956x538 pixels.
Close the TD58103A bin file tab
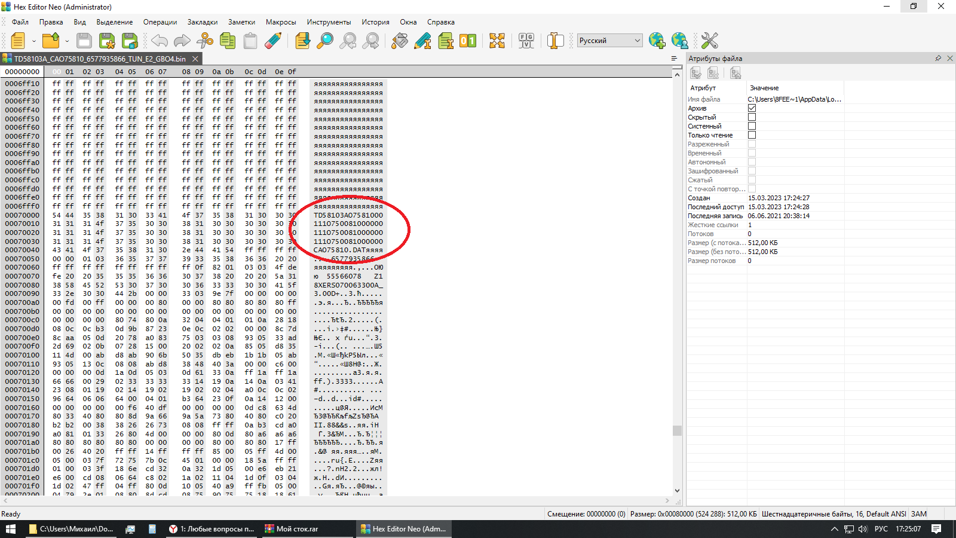click(195, 59)
